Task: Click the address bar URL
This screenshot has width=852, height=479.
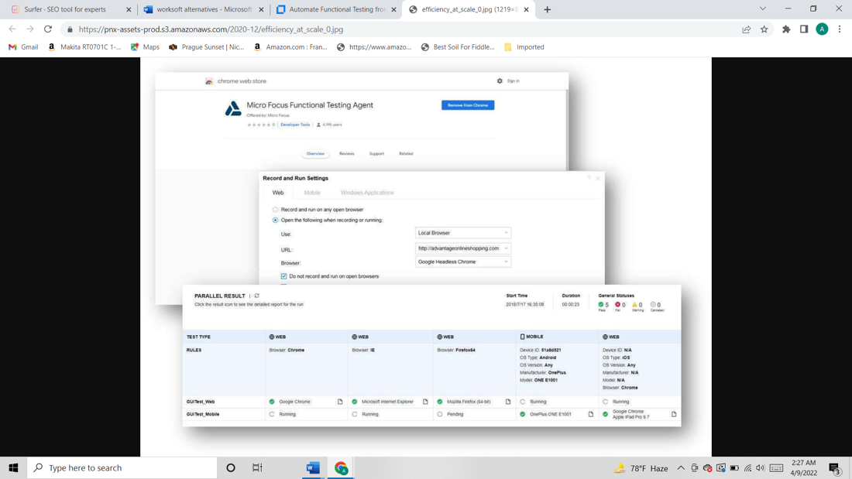Action: 211,29
